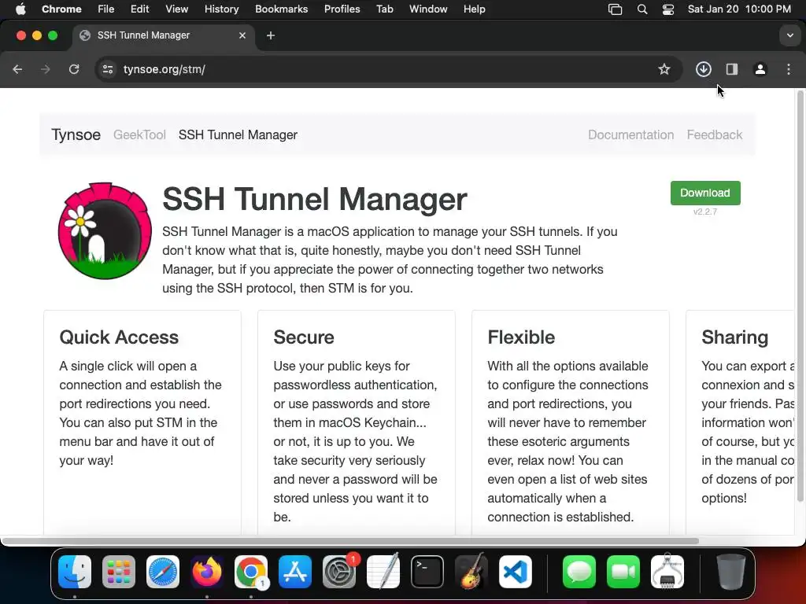806x604 pixels.
Task: Click the Quick Access card heading
Action: pyautogui.click(x=119, y=337)
